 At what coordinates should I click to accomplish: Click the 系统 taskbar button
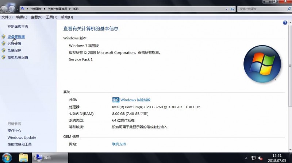(50, 158)
